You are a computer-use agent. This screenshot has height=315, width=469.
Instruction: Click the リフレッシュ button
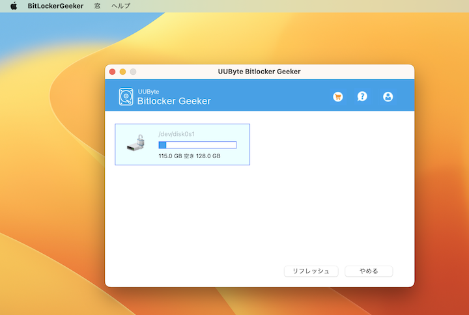[311, 271]
